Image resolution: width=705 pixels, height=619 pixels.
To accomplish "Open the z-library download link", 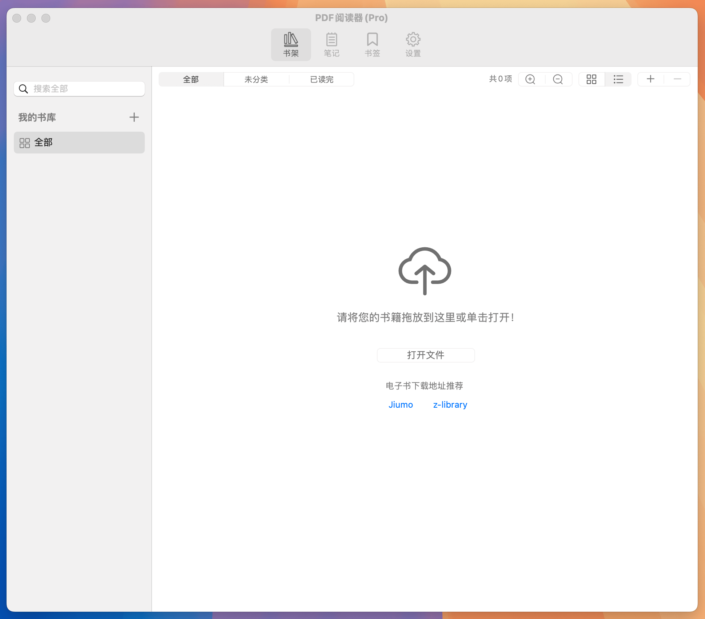I will click(x=450, y=404).
